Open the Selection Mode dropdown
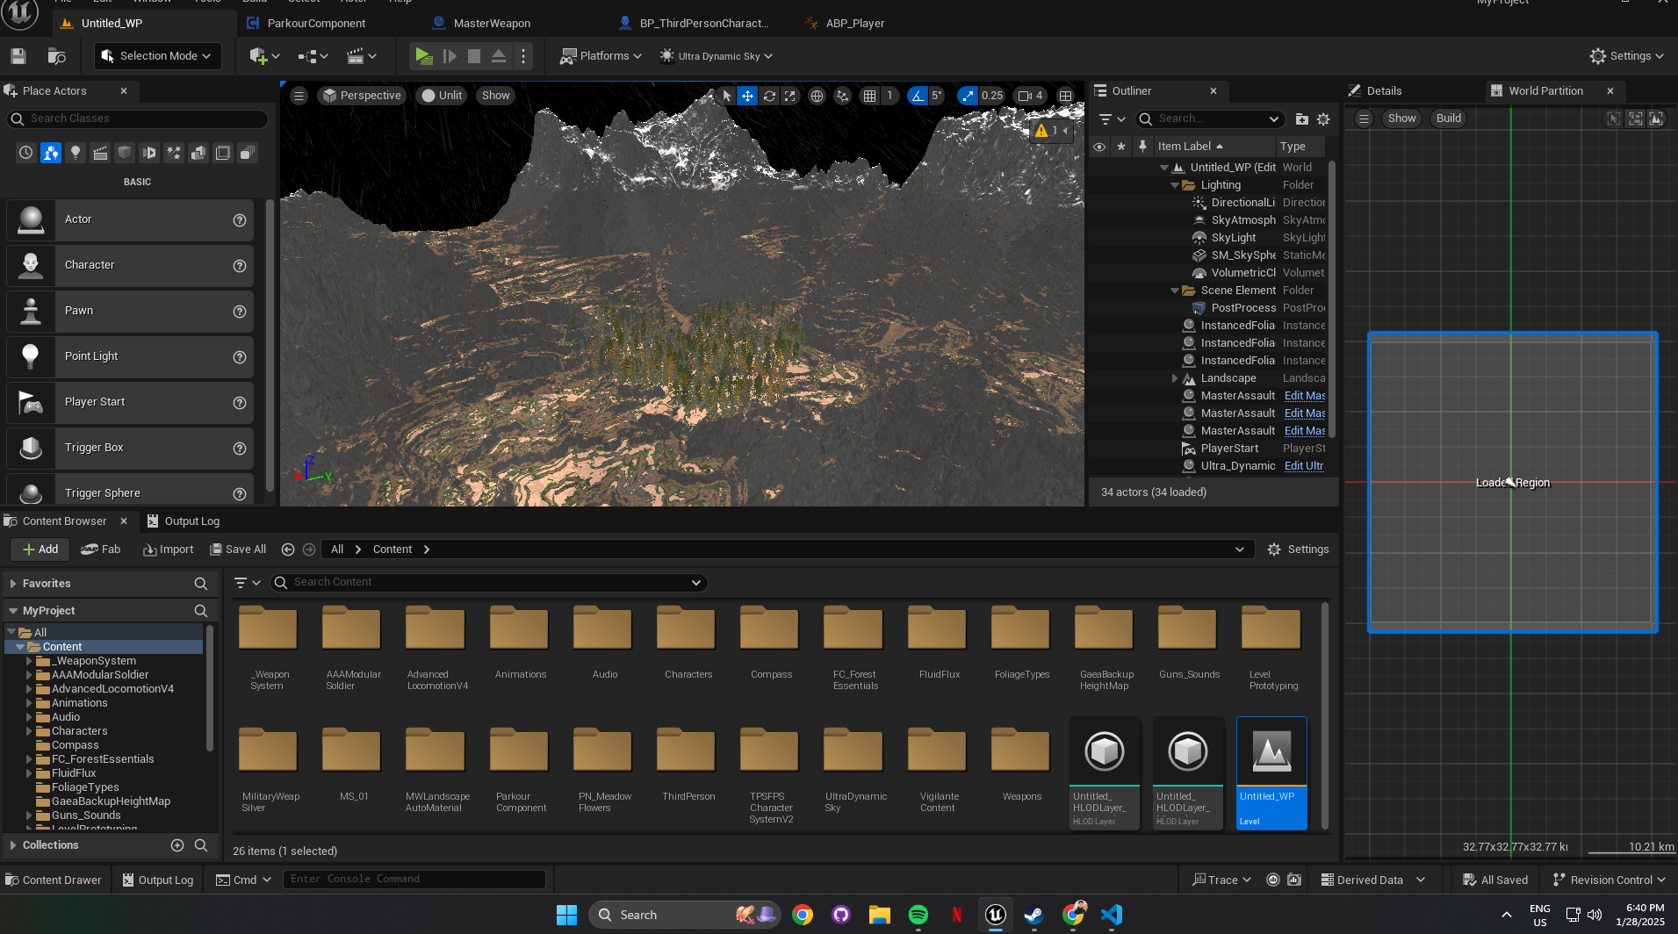Screen dimensions: 1678x934 tap(158, 56)
